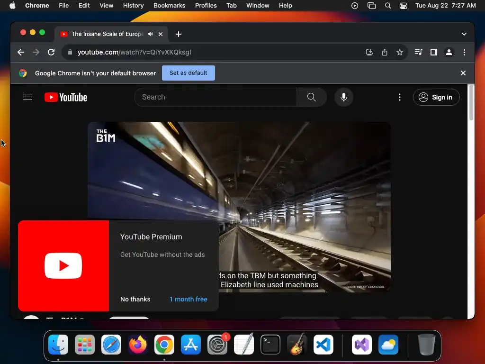Open media controls in Chrome toolbar
Viewport: 485px width, 364px height.
pyautogui.click(x=418, y=52)
